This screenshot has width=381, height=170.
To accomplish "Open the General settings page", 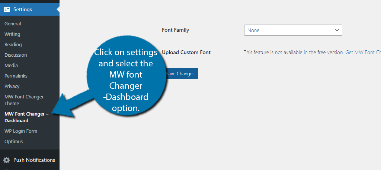I will coord(13,23).
